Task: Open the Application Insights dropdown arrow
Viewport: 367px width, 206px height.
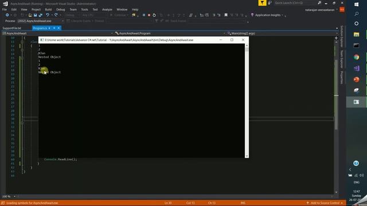Action: [282, 15]
